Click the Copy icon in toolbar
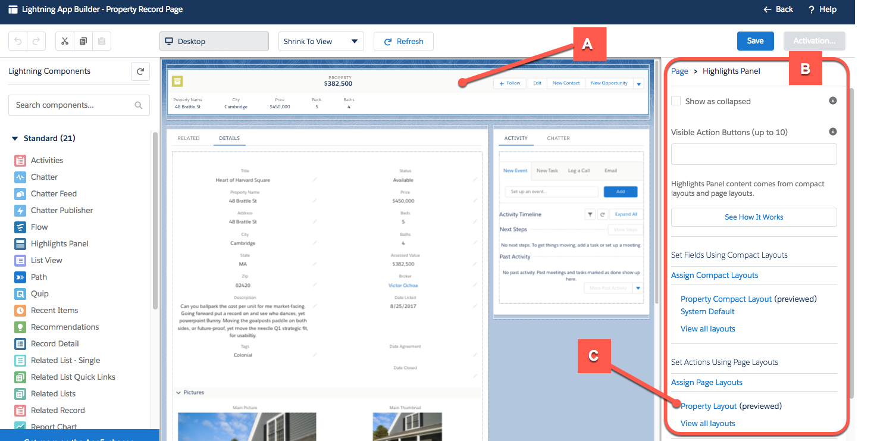 click(83, 41)
